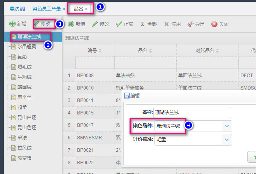Click 新增 in the left tree toolbar
256x174 pixels.
coord(18,24)
